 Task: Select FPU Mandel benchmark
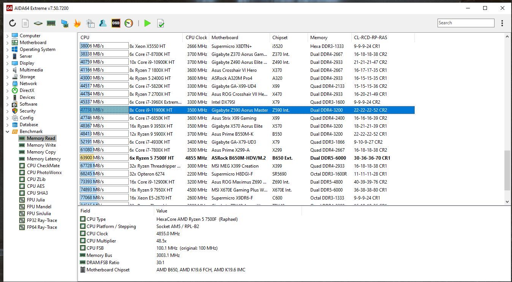pos(39,207)
